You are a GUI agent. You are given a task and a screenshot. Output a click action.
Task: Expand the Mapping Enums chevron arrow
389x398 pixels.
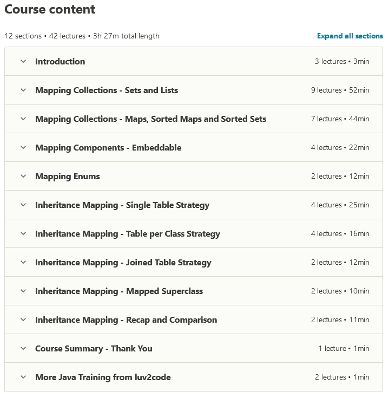23,177
